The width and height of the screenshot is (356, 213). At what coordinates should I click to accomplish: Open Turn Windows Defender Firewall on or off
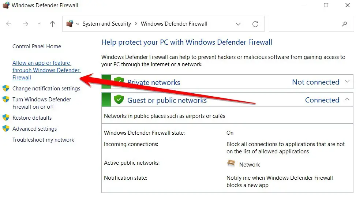(42, 103)
